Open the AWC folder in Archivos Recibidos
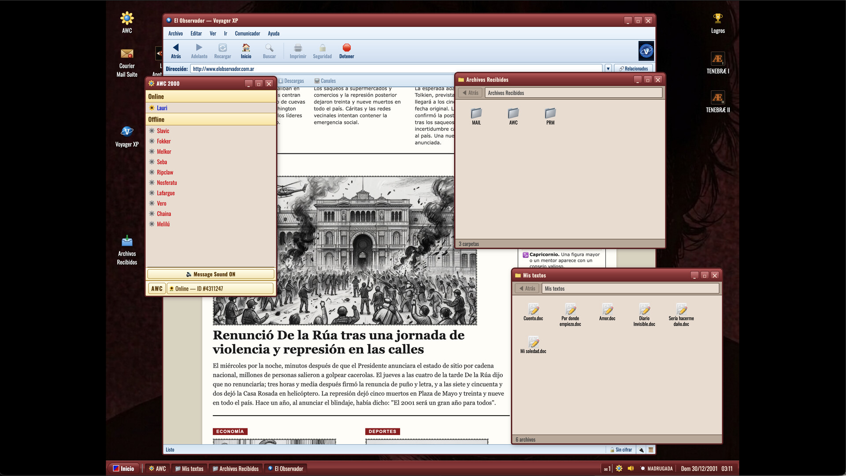Screen dimensions: 846x476 (x=513, y=116)
